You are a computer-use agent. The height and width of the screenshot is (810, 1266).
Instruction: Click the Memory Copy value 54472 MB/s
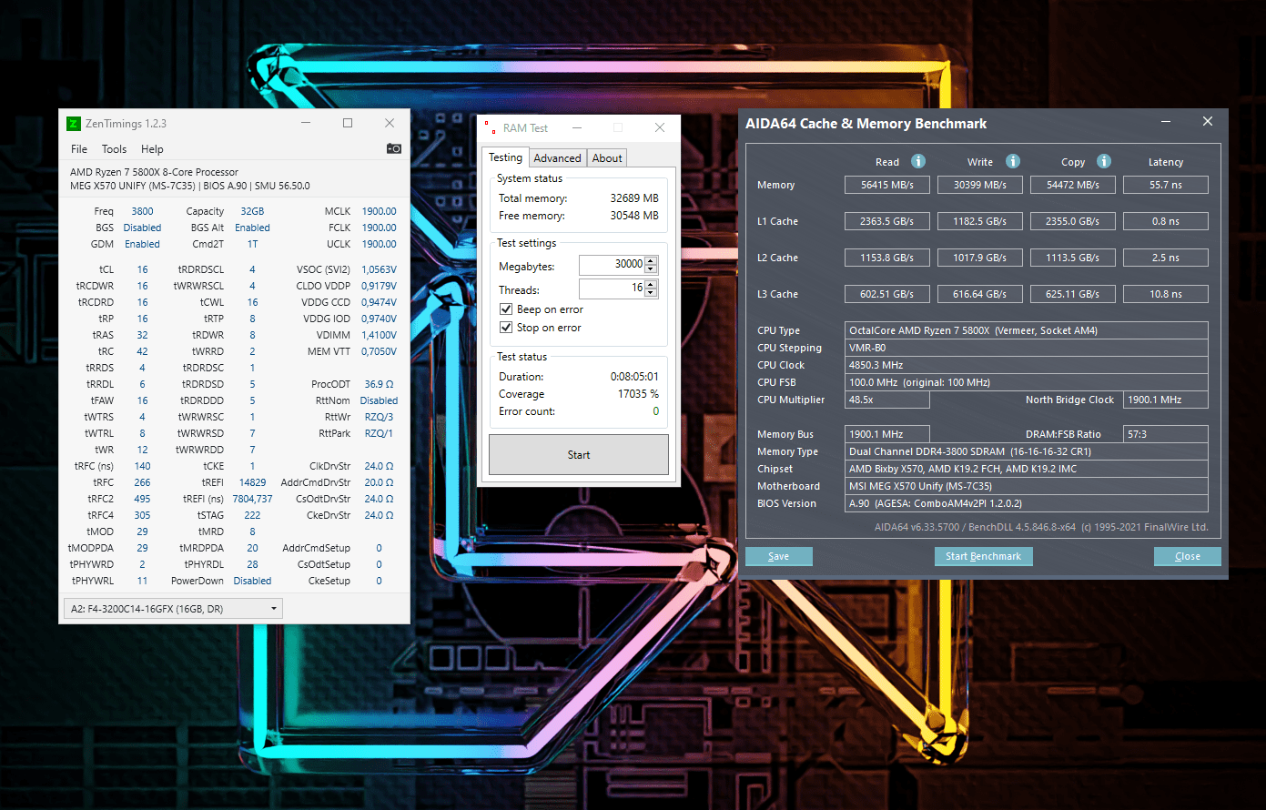tap(1073, 185)
